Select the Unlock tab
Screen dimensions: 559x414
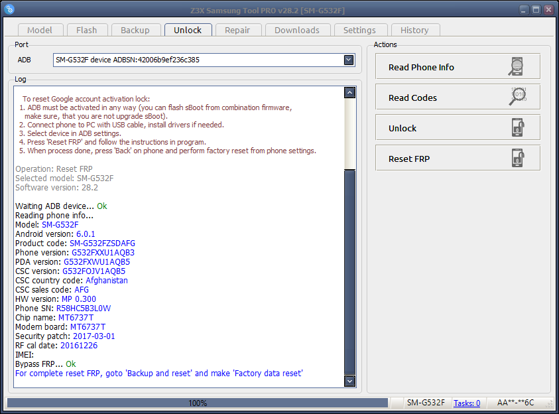[188, 30]
